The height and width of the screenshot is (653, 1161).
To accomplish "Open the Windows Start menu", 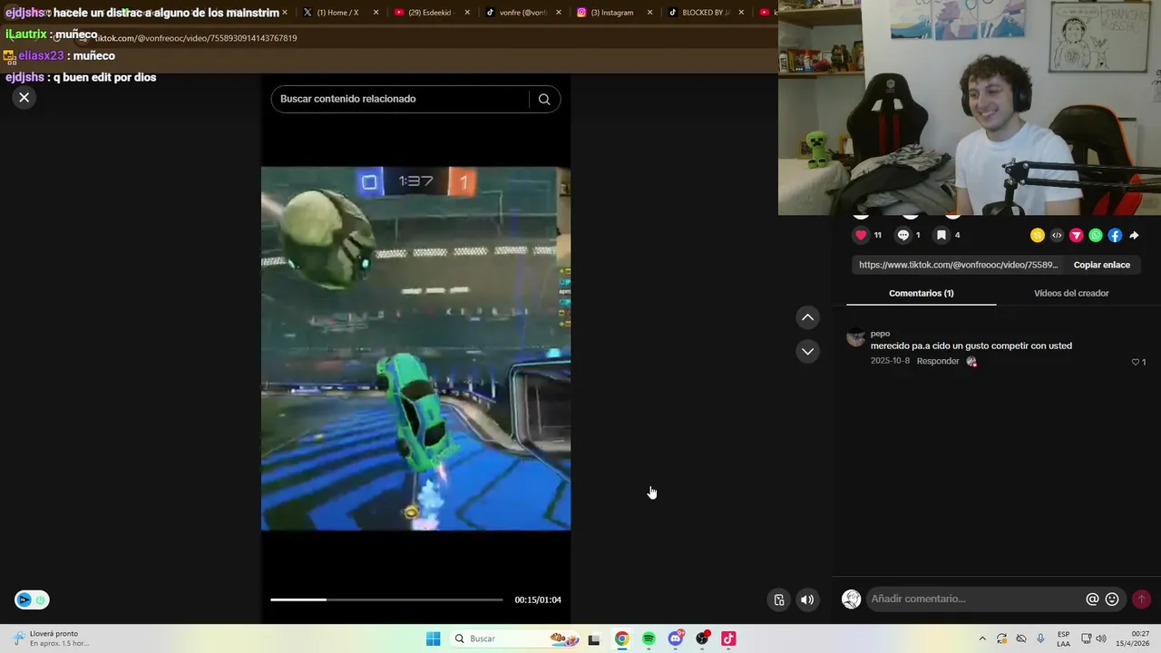I will (x=434, y=638).
